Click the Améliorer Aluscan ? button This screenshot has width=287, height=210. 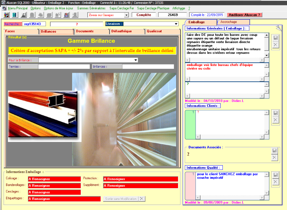point(244,15)
